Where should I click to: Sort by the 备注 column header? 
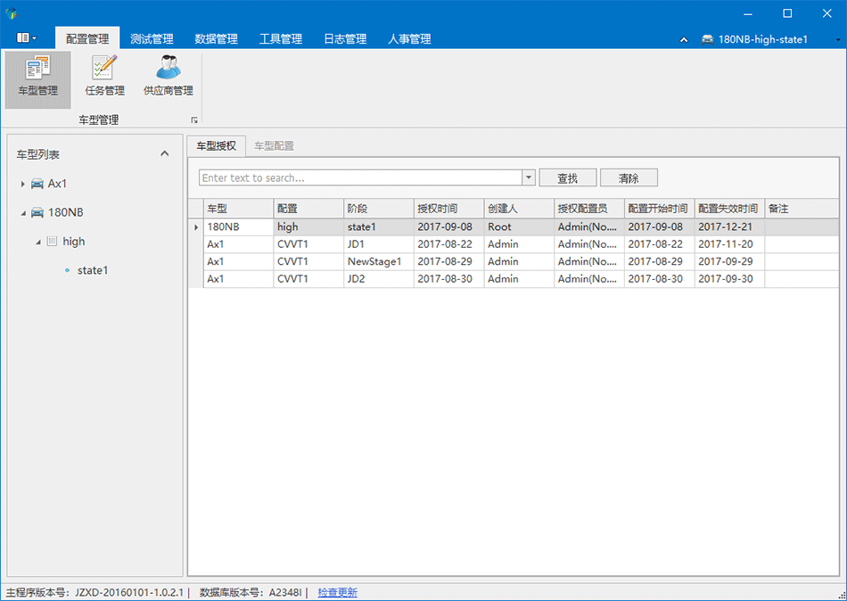click(x=802, y=209)
